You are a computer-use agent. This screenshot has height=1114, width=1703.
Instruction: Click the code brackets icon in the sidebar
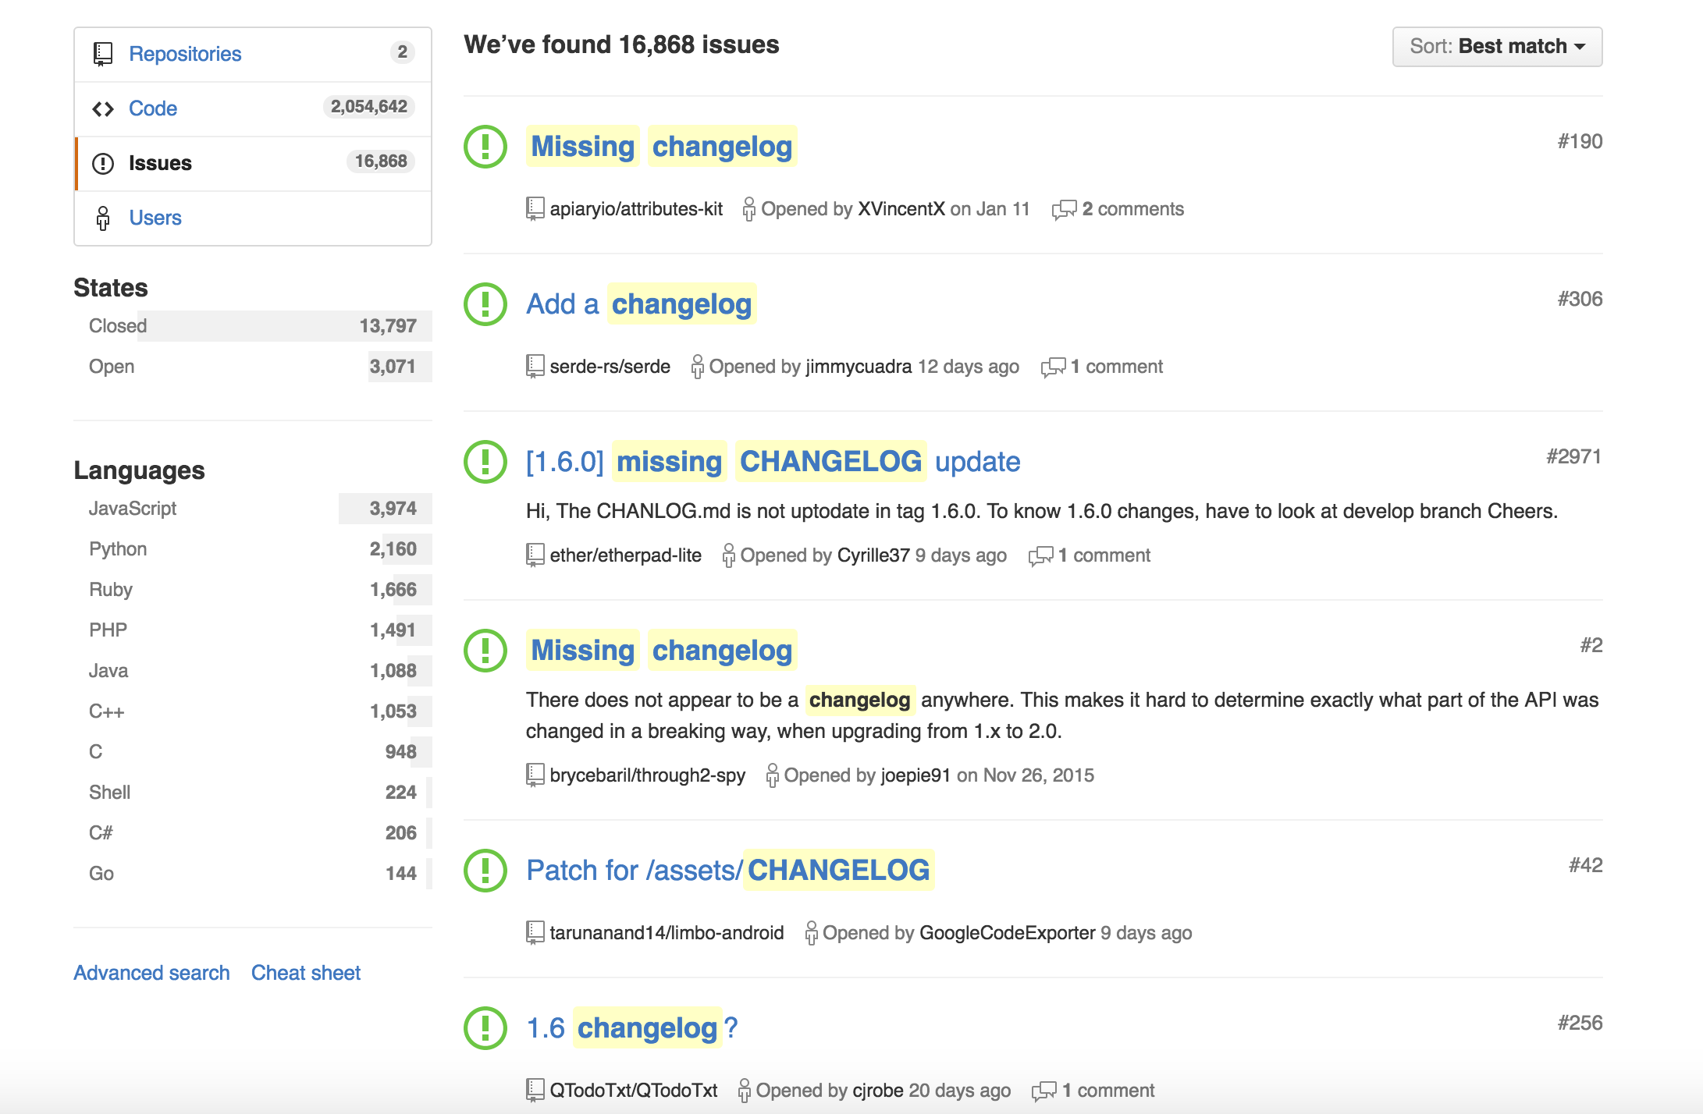pyautogui.click(x=103, y=109)
